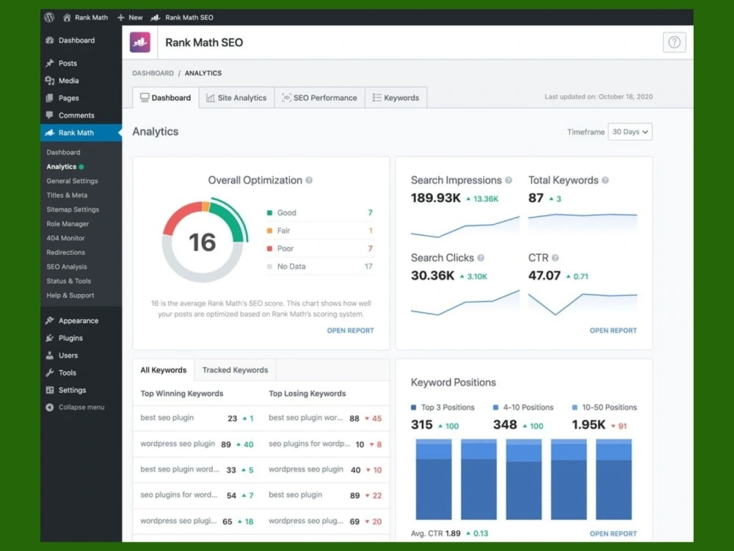This screenshot has height=551, width=734.
Task: Click the Poor red legend swatch
Action: (x=269, y=248)
